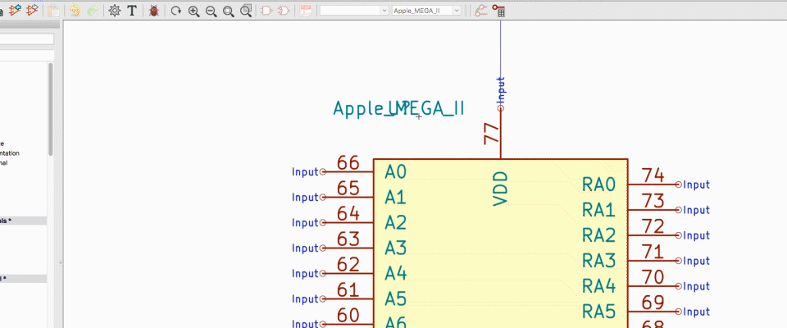
Task: Refresh the view with the circular arrow icon
Action: (175, 11)
